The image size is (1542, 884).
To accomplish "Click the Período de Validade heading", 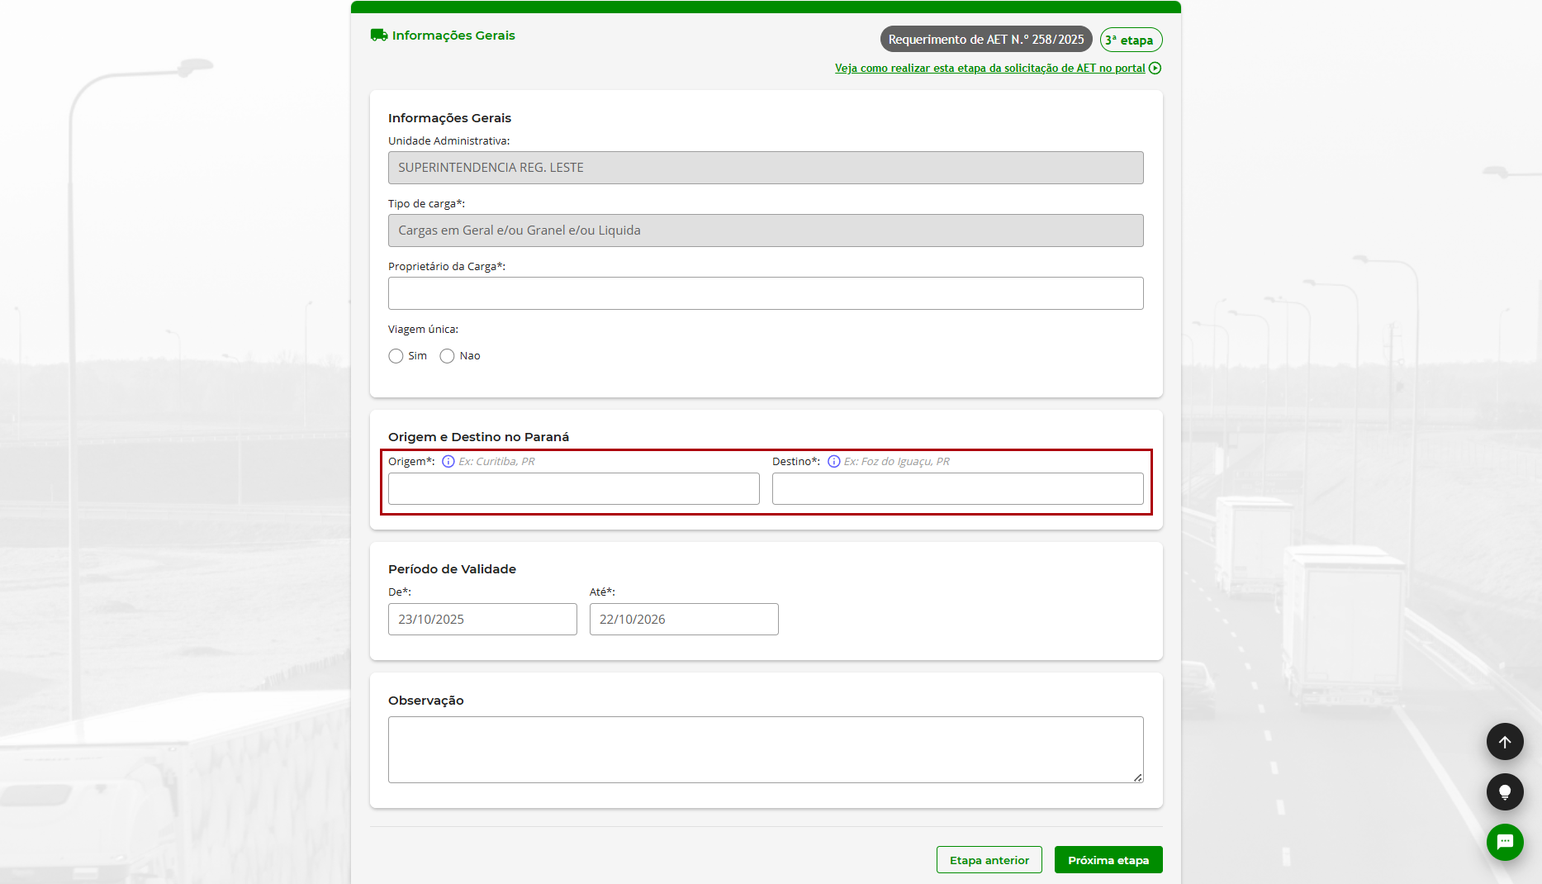I will [452, 569].
